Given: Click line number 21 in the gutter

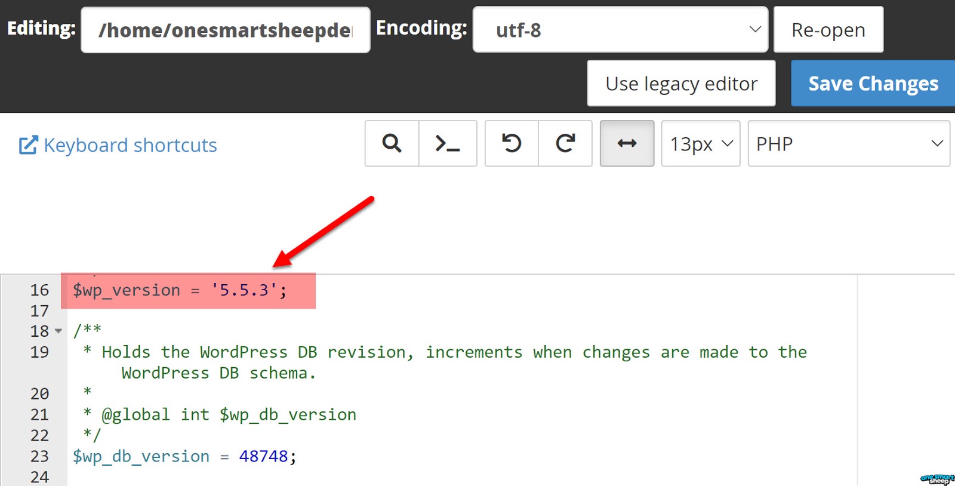Looking at the screenshot, I should 39,414.
